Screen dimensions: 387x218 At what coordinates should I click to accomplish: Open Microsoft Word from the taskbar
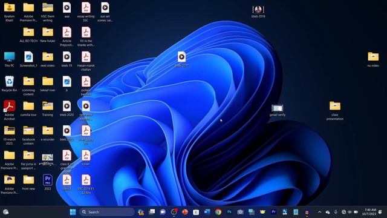[x=207, y=212]
